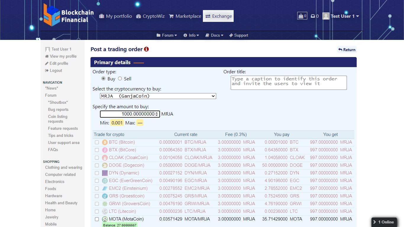Click the Blockchain Financial logo
404x227 pixels.
pyautogui.click(x=68, y=15)
